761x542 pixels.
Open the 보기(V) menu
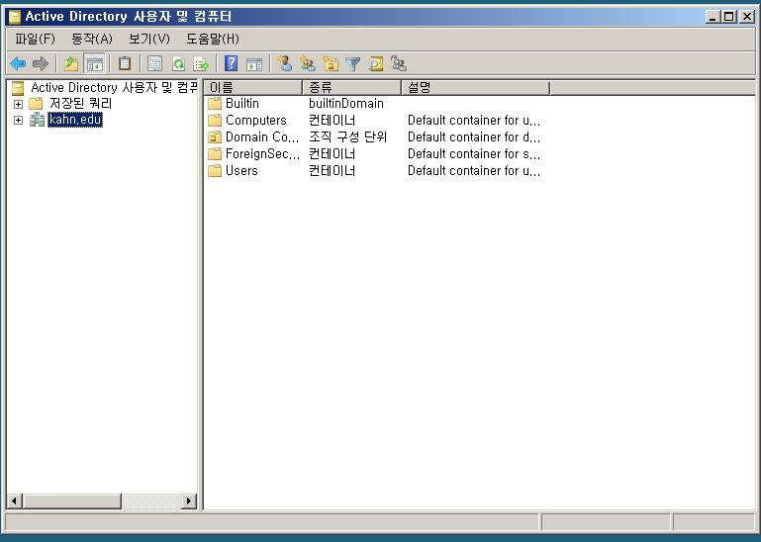149,39
